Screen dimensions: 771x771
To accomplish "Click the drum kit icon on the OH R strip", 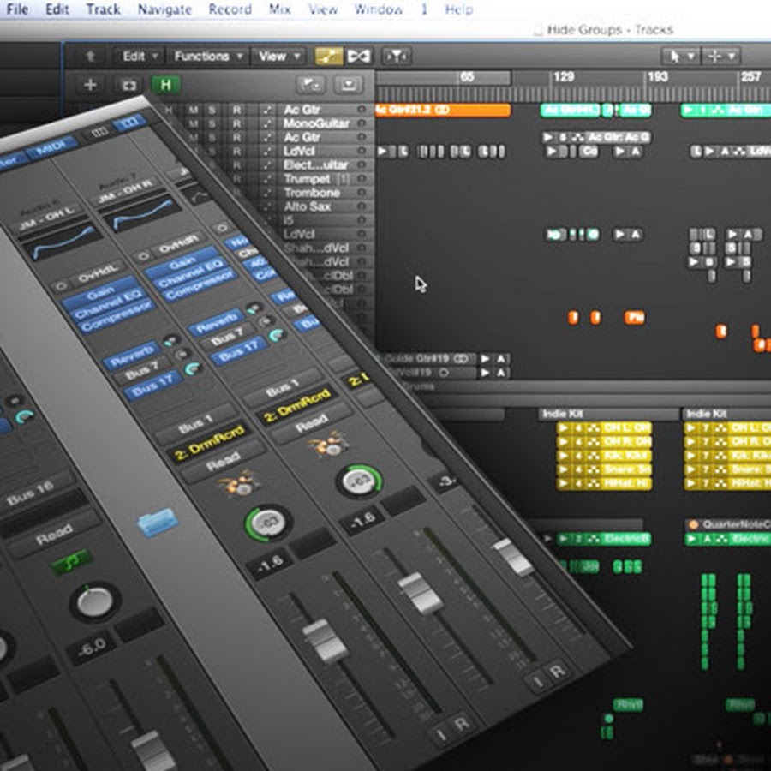I will (x=328, y=444).
